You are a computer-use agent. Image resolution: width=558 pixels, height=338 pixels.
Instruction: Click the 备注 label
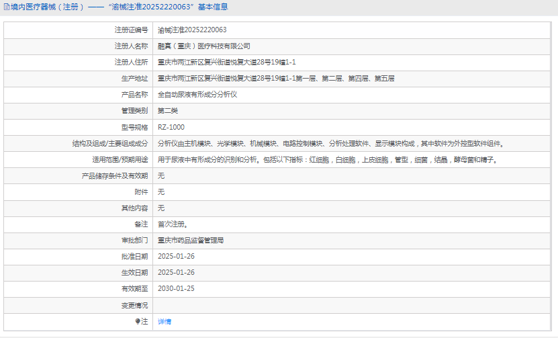[141, 224]
